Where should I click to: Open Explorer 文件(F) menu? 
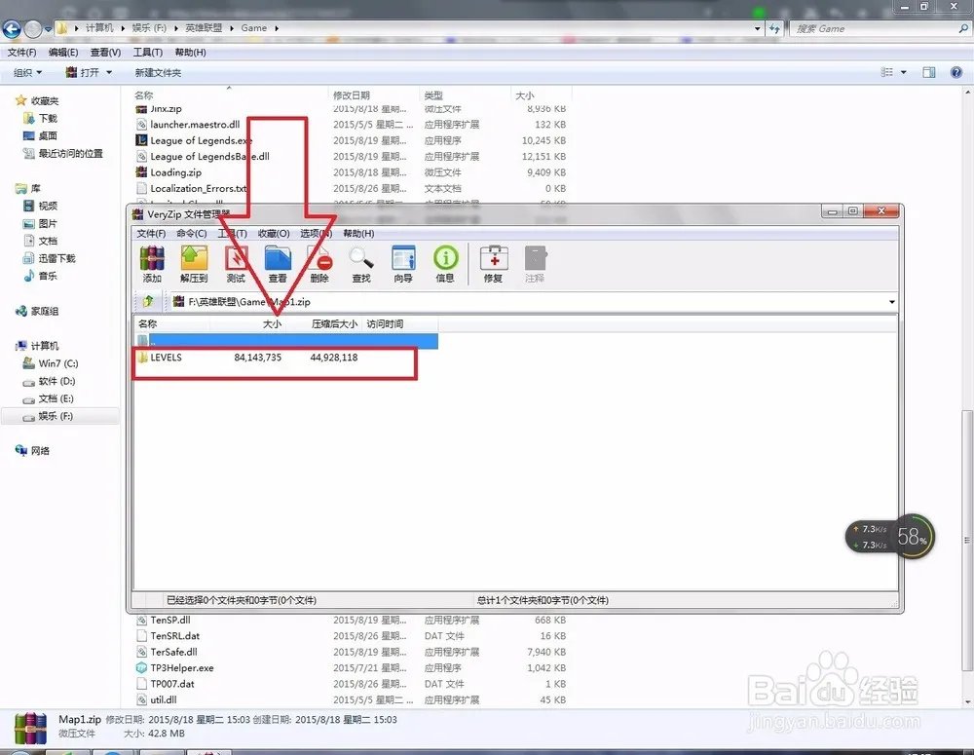click(21, 53)
